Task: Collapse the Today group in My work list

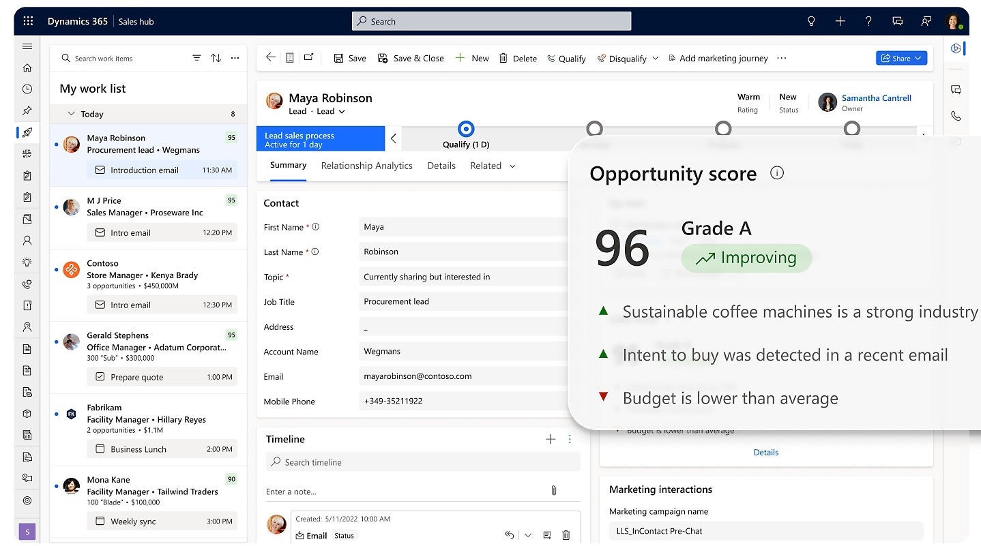Action: tap(72, 113)
